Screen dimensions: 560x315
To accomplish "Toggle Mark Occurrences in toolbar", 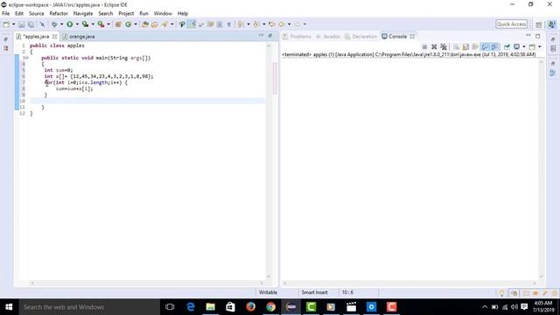I will [x=192, y=24].
